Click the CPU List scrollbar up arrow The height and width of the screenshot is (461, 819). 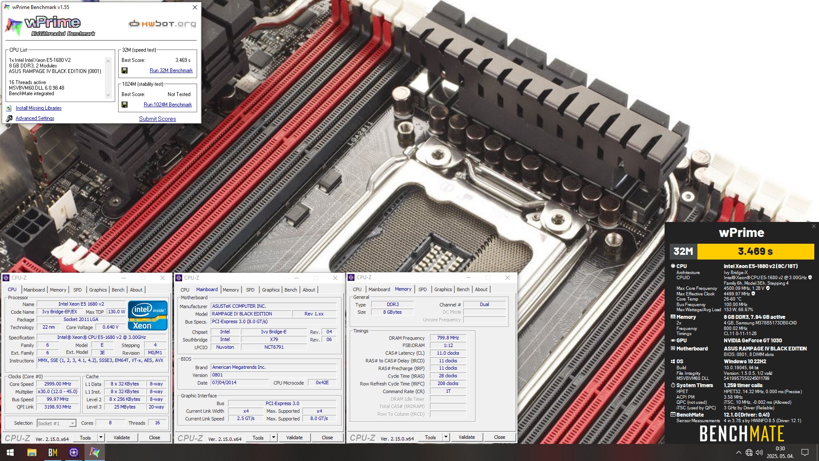(x=108, y=61)
